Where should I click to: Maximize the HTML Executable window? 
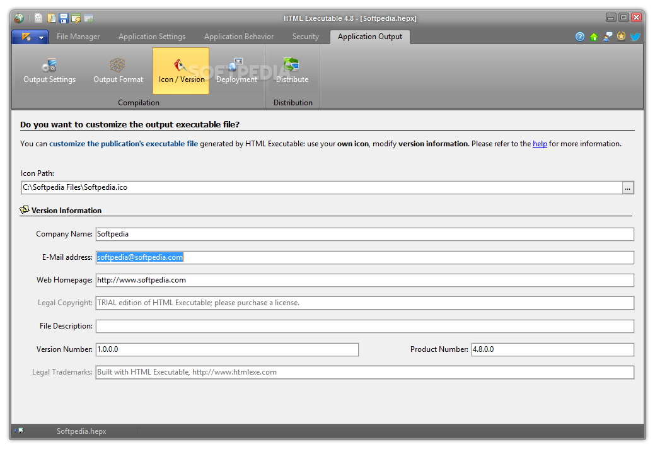tap(623, 18)
